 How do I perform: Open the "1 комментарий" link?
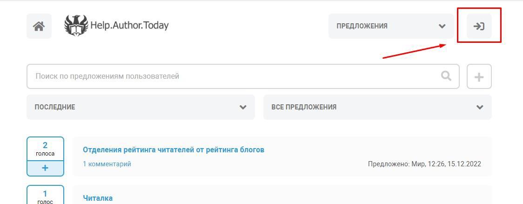coord(107,164)
